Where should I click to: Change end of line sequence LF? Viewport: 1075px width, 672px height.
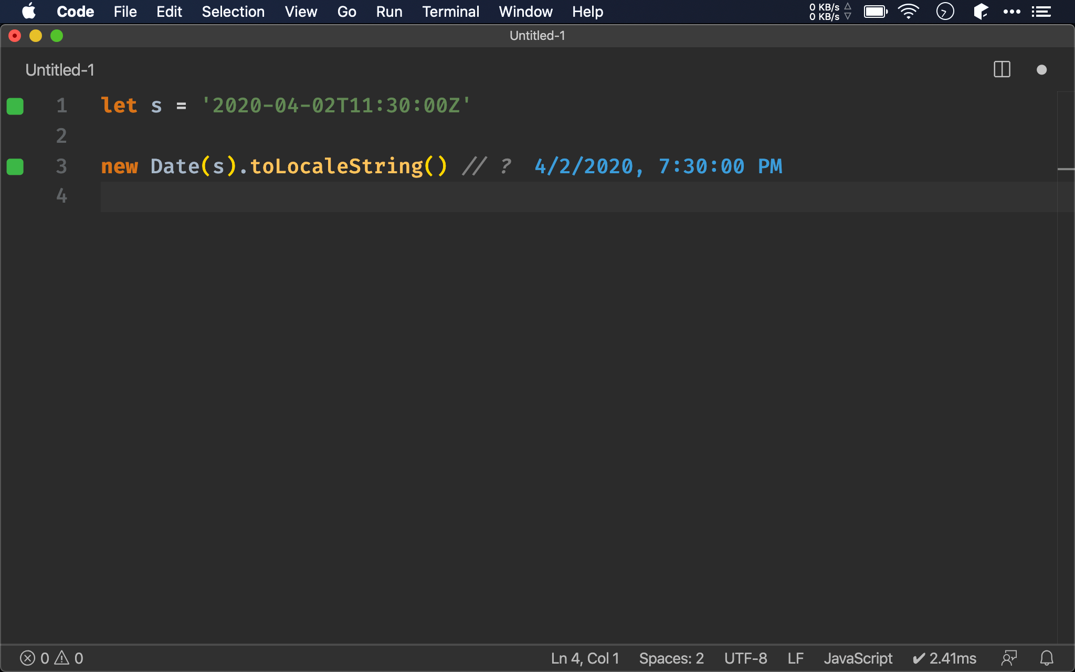[x=795, y=658]
